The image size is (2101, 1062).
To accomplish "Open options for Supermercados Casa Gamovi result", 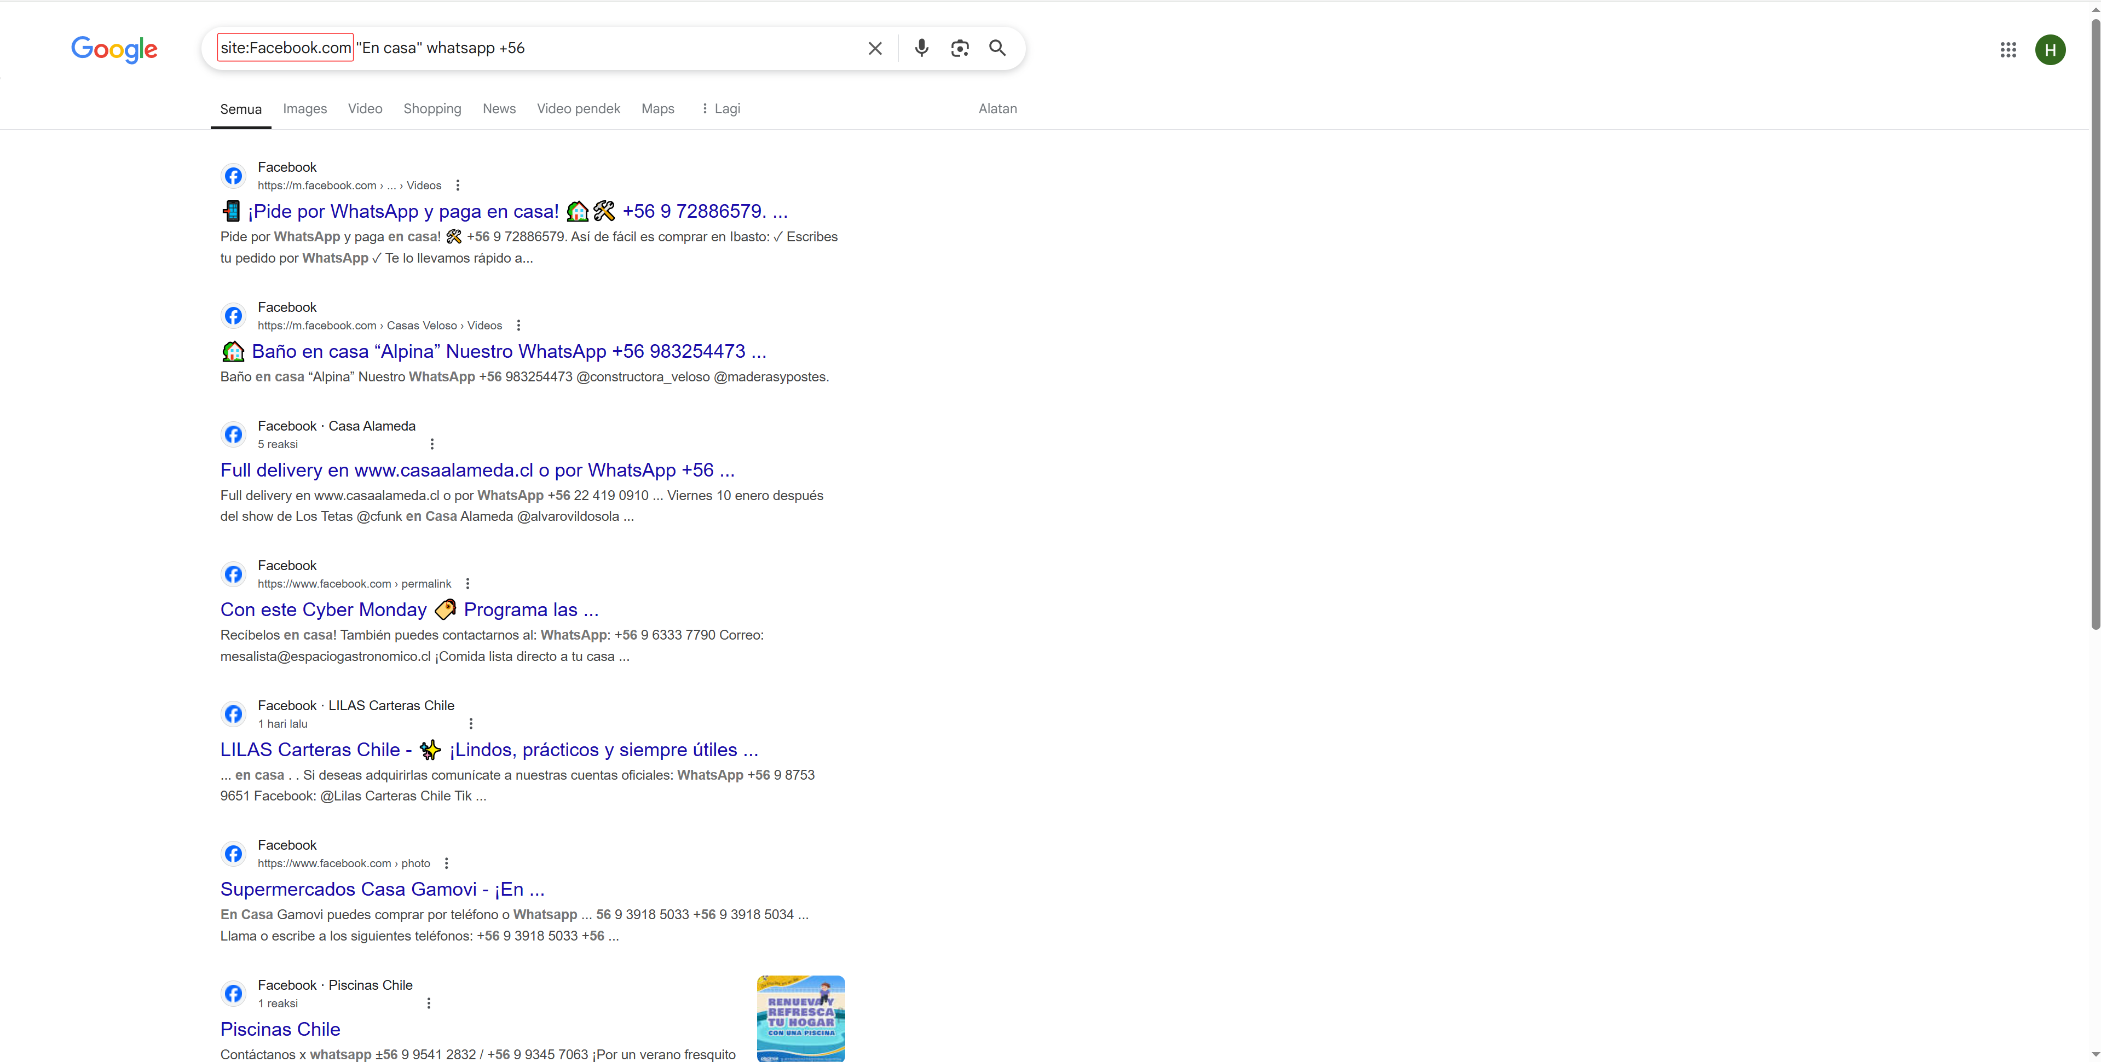I will (446, 864).
